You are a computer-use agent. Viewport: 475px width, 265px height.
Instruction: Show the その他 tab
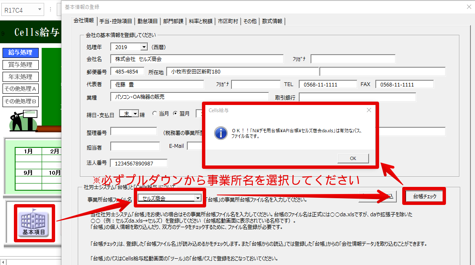tap(250, 21)
